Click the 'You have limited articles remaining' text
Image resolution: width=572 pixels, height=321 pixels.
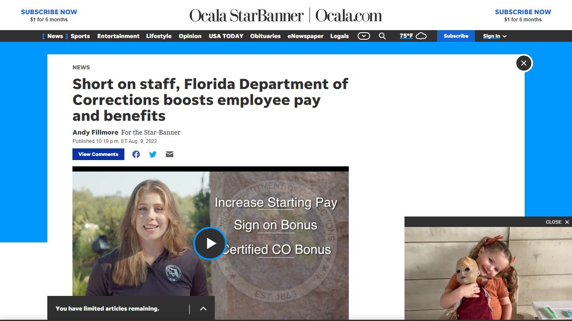(x=107, y=308)
